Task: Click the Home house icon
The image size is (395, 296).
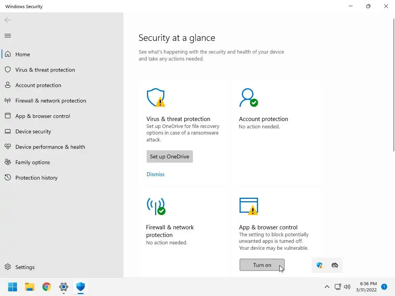Action: (8, 54)
